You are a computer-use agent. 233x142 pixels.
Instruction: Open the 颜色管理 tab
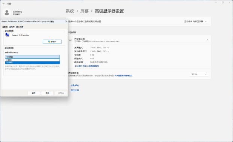[x=20, y=27]
